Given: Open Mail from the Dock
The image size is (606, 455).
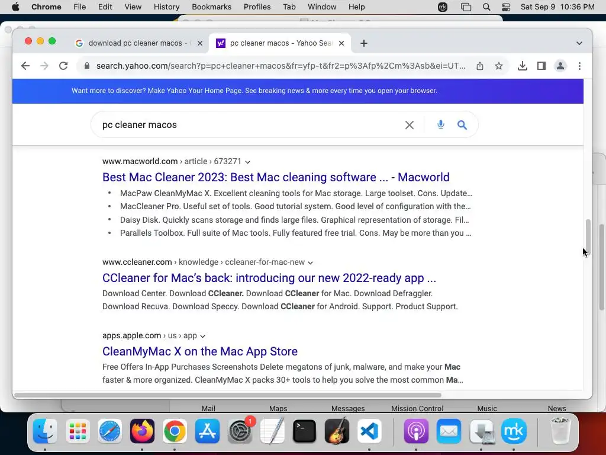Looking at the screenshot, I should point(449,431).
